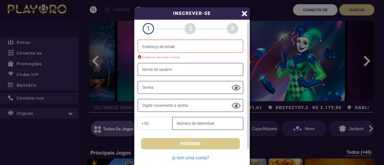The image size is (384, 165).
Task: Close the Inscrever-se dialog
Action: click(x=244, y=13)
